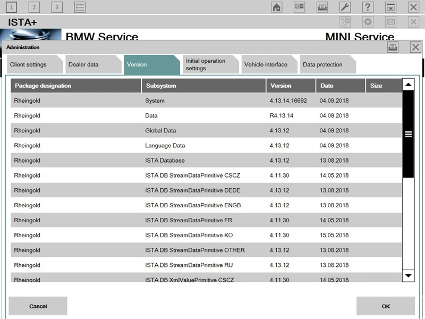Open the operations list icon
This screenshot has width=425, height=319.
(x=80, y=7)
